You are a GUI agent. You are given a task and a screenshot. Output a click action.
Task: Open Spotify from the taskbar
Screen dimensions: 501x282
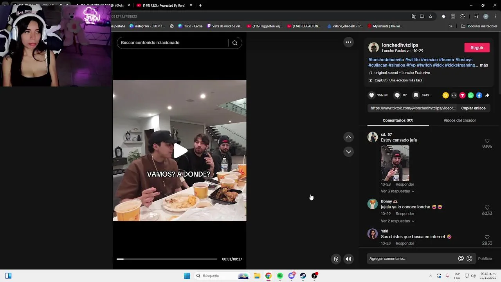[280, 276]
